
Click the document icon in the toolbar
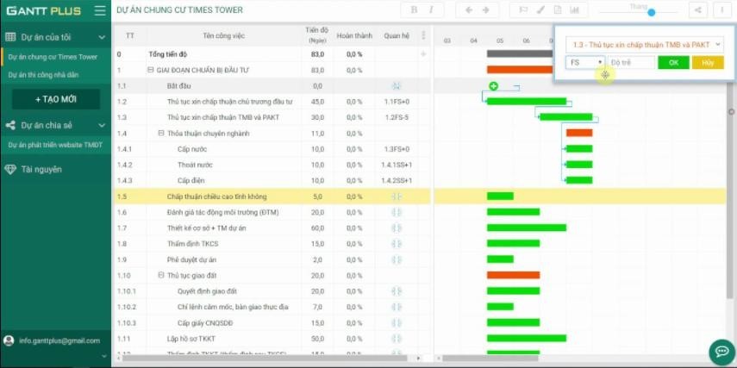point(558,9)
